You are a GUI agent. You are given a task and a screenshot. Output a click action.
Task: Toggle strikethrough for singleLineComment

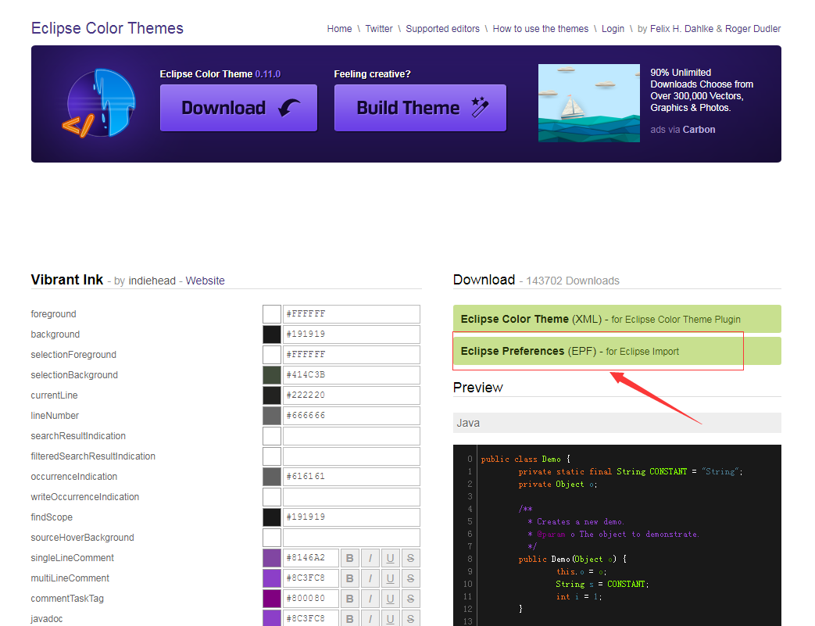[410, 558]
